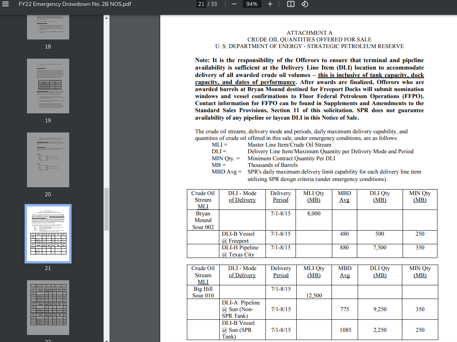Image resolution: width=457 pixels, height=342 pixels.
Task: Click the 'DLI-B Vessel @ Freeport' cell
Action: pos(242,237)
